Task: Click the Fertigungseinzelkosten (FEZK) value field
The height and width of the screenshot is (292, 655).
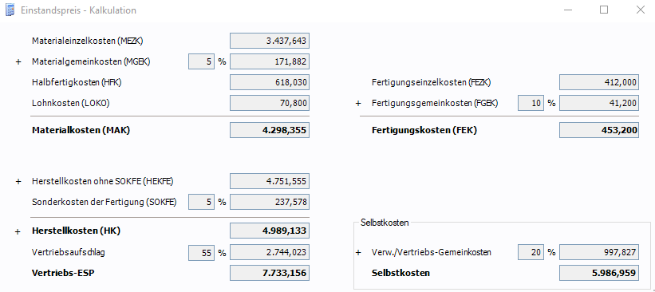Action: pos(599,82)
